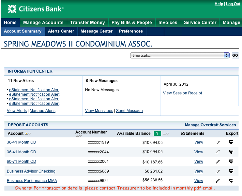
Task: Open the first eStatement Notification Alert
Action: (x=34, y=90)
